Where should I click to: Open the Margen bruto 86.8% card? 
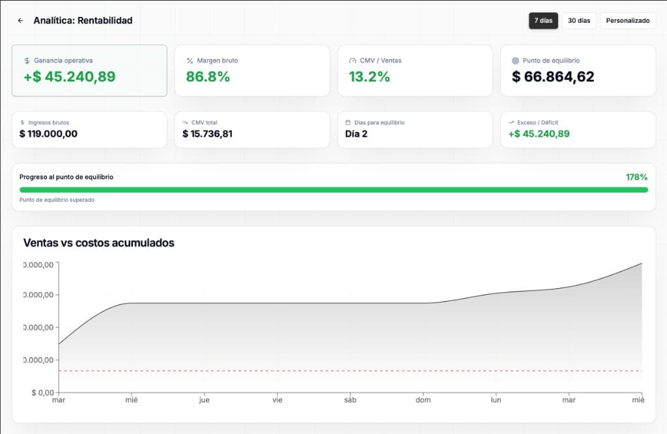coord(252,70)
